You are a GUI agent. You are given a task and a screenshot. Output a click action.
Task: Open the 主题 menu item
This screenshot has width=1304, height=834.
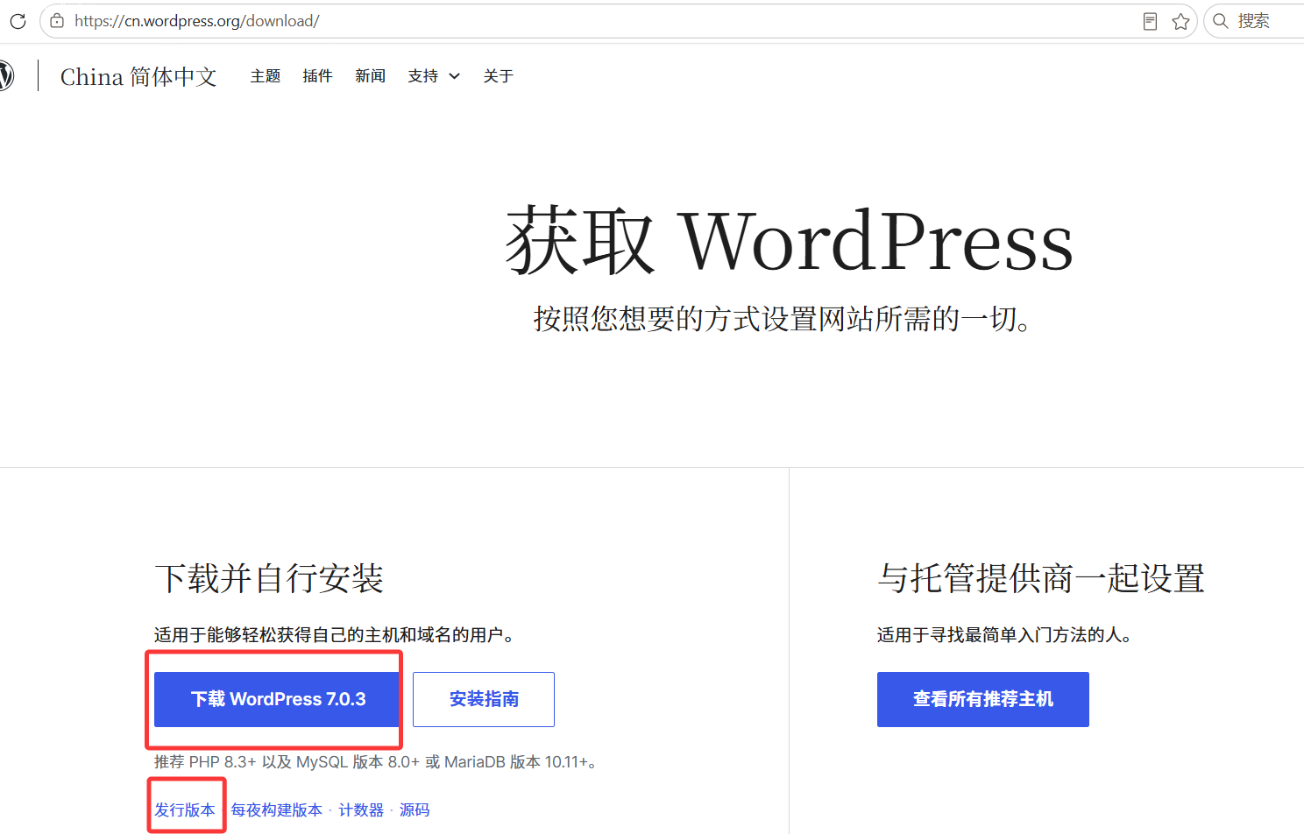tap(266, 76)
